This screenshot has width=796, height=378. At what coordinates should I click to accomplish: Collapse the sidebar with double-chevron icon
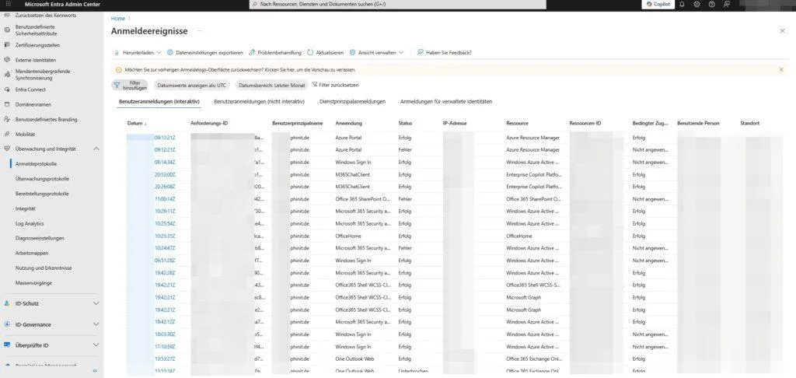[96, 371]
